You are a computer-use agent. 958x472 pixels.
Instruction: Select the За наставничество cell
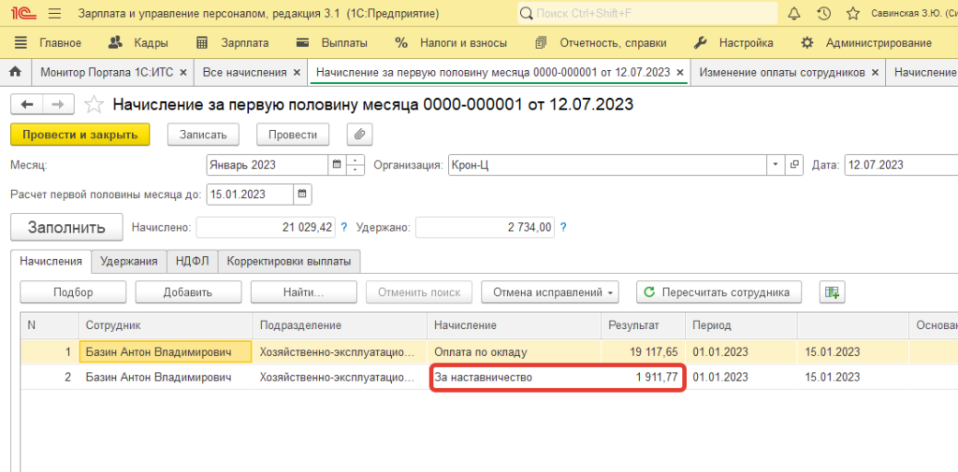click(514, 378)
